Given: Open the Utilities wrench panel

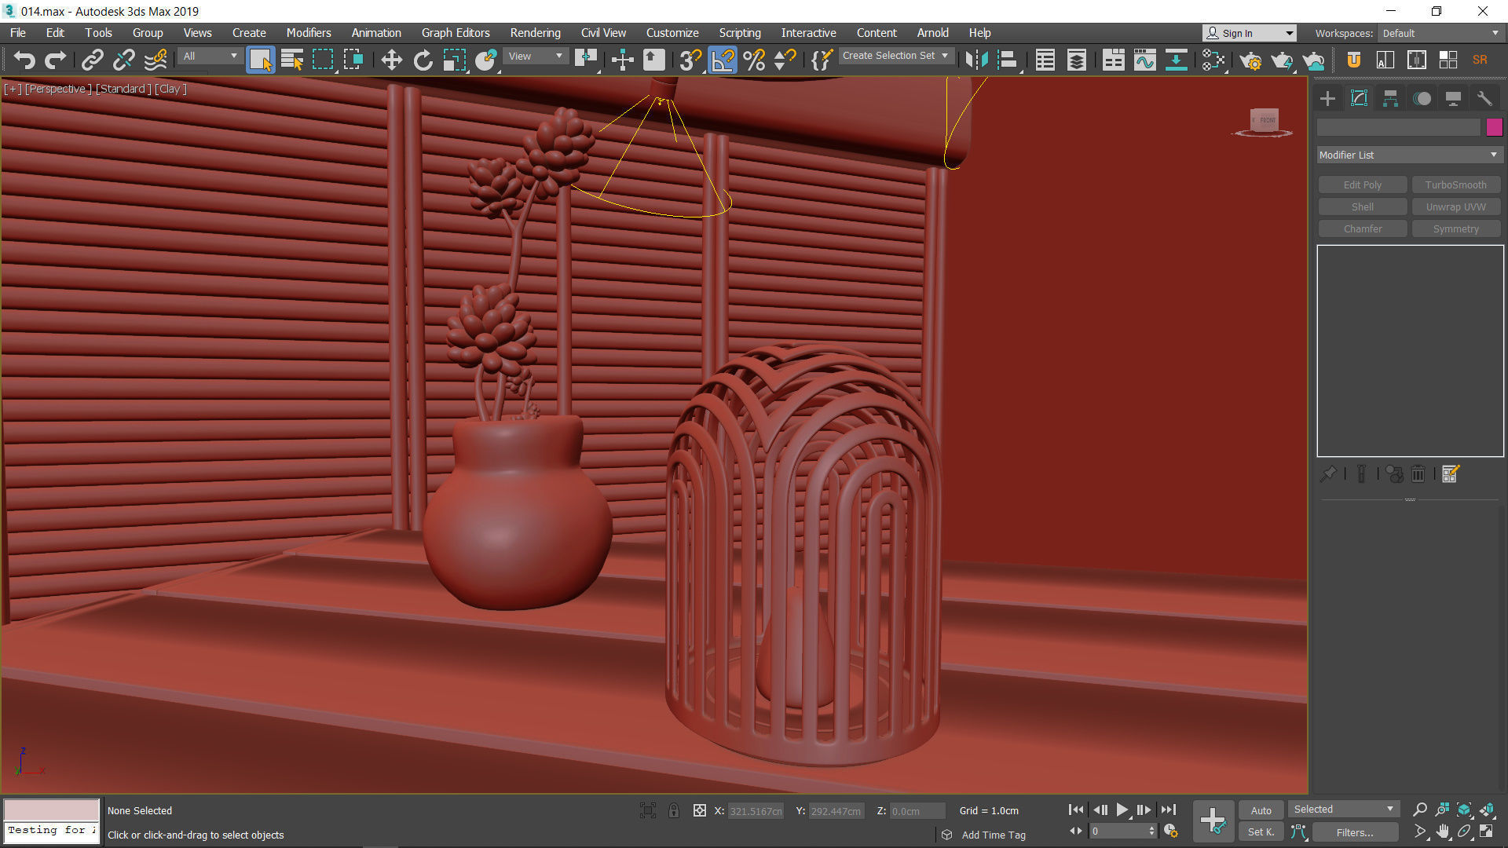Looking at the screenshot, I should (1484, 98).
